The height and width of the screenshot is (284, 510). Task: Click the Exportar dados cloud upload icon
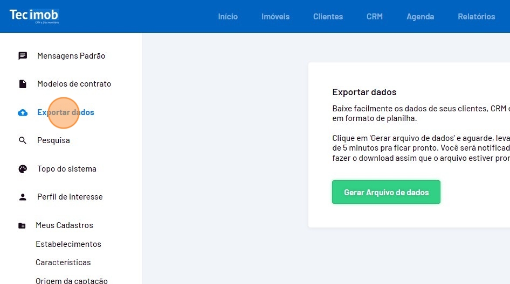(x=23, y=112)
